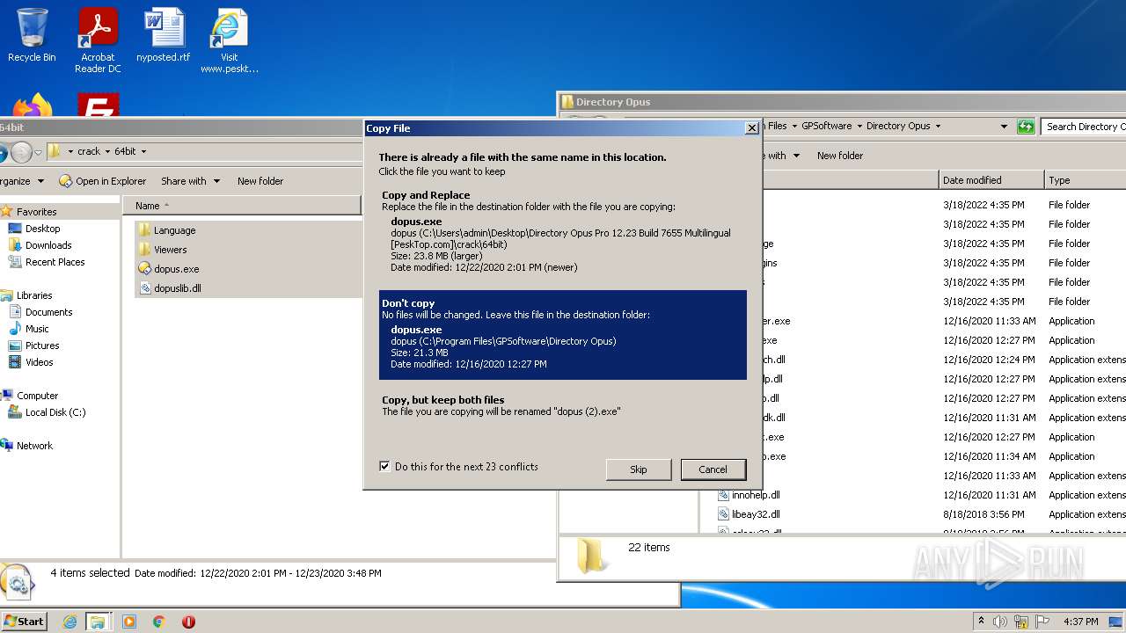
Task: Expand the 64bit breadcrumb dropdown arrow
Action: [143, 151]
